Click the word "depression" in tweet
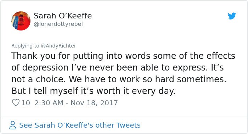 click(45, 68)
